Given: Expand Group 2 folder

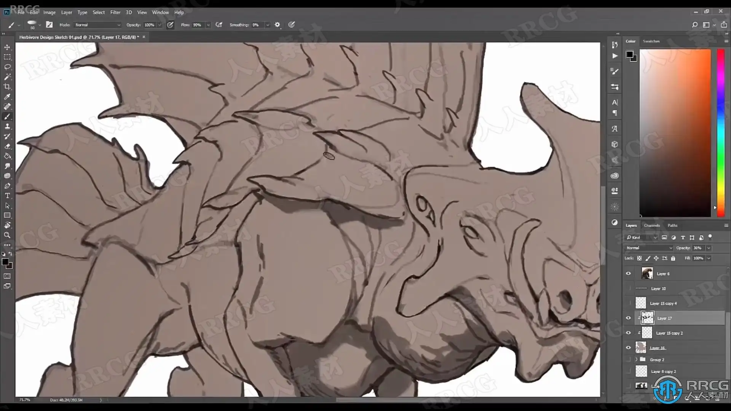Looking at the screenshot, I should [636, 360].
